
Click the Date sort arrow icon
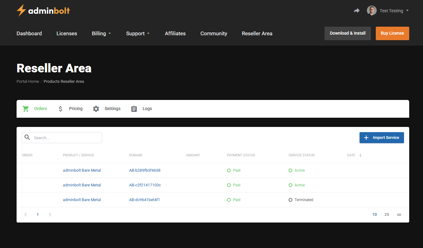click(x=360, y=155)
